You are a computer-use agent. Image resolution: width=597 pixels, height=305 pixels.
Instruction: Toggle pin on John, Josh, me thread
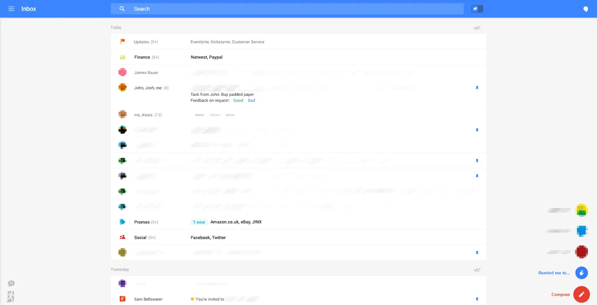(477, 88)
